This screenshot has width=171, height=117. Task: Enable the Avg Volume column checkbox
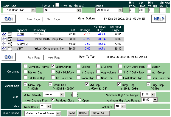coord(98,72)
